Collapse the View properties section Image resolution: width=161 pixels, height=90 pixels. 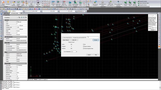pos(26,52)
